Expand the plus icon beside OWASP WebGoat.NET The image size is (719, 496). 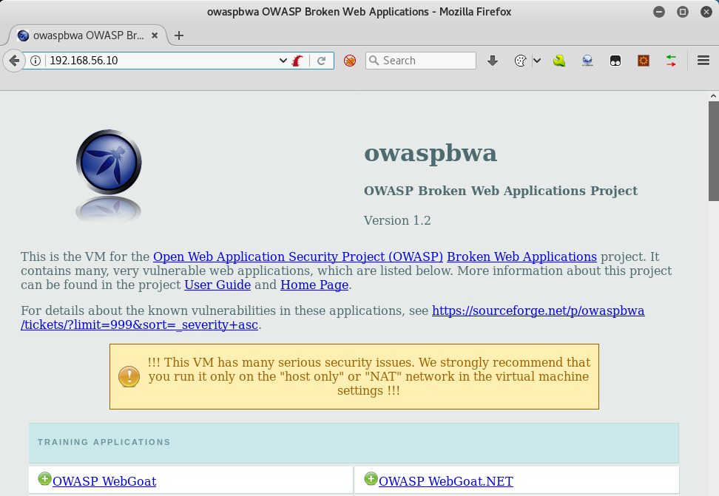pyautogui.click(x=371, y=479)
